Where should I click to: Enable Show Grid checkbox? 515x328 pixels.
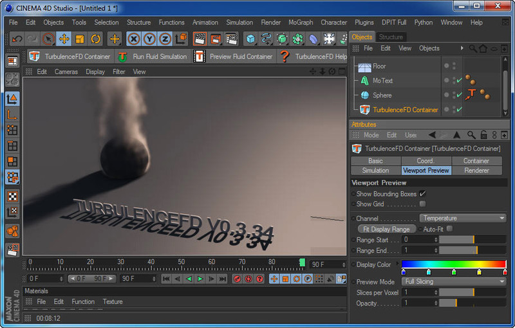click(x=423, y=204)
